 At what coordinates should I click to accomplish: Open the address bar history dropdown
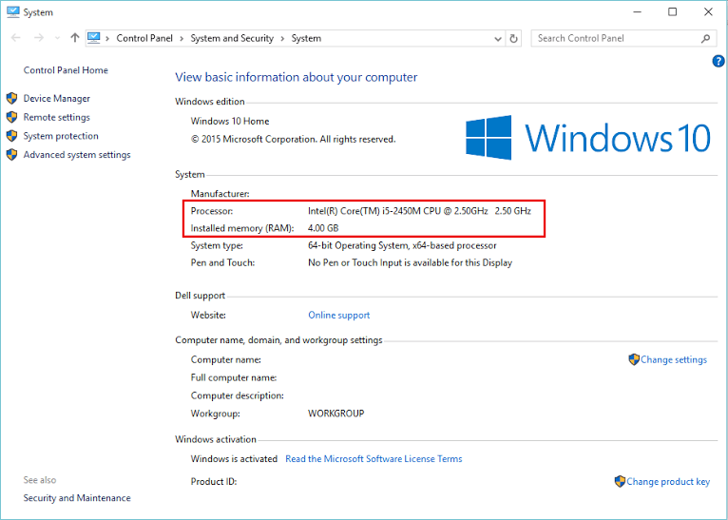tap(498, 39)
